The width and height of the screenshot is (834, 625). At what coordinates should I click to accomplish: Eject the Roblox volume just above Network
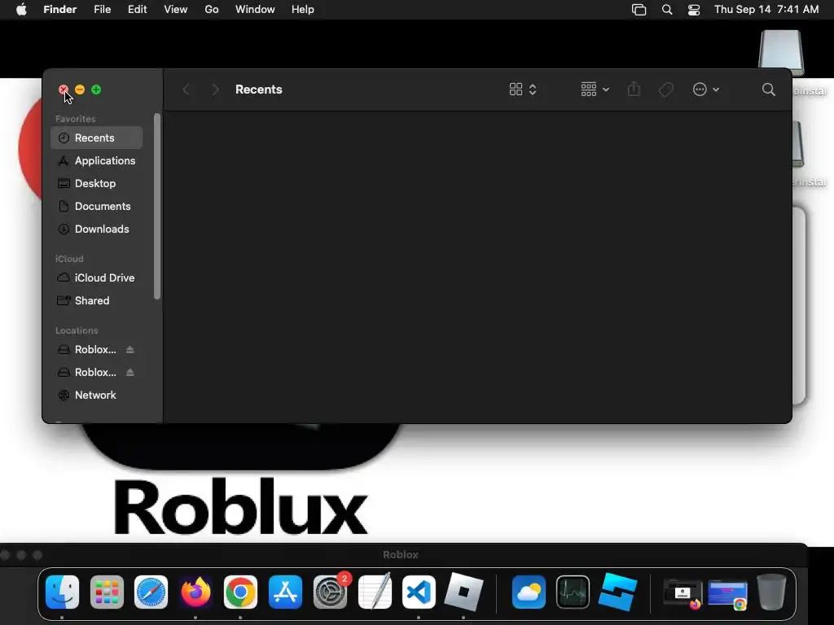click(129, 373)
